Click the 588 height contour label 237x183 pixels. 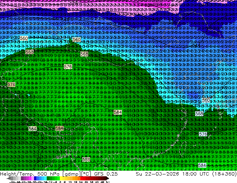86,159
